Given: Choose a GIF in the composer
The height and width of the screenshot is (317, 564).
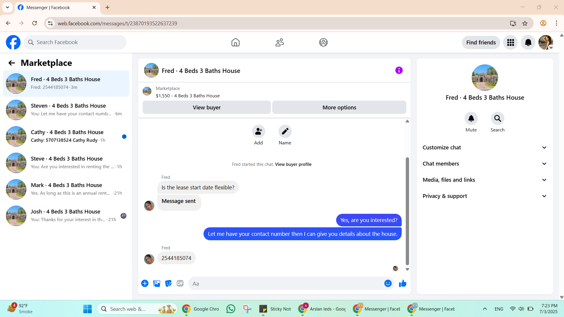Looking at the screenshot, I should 180,283.
